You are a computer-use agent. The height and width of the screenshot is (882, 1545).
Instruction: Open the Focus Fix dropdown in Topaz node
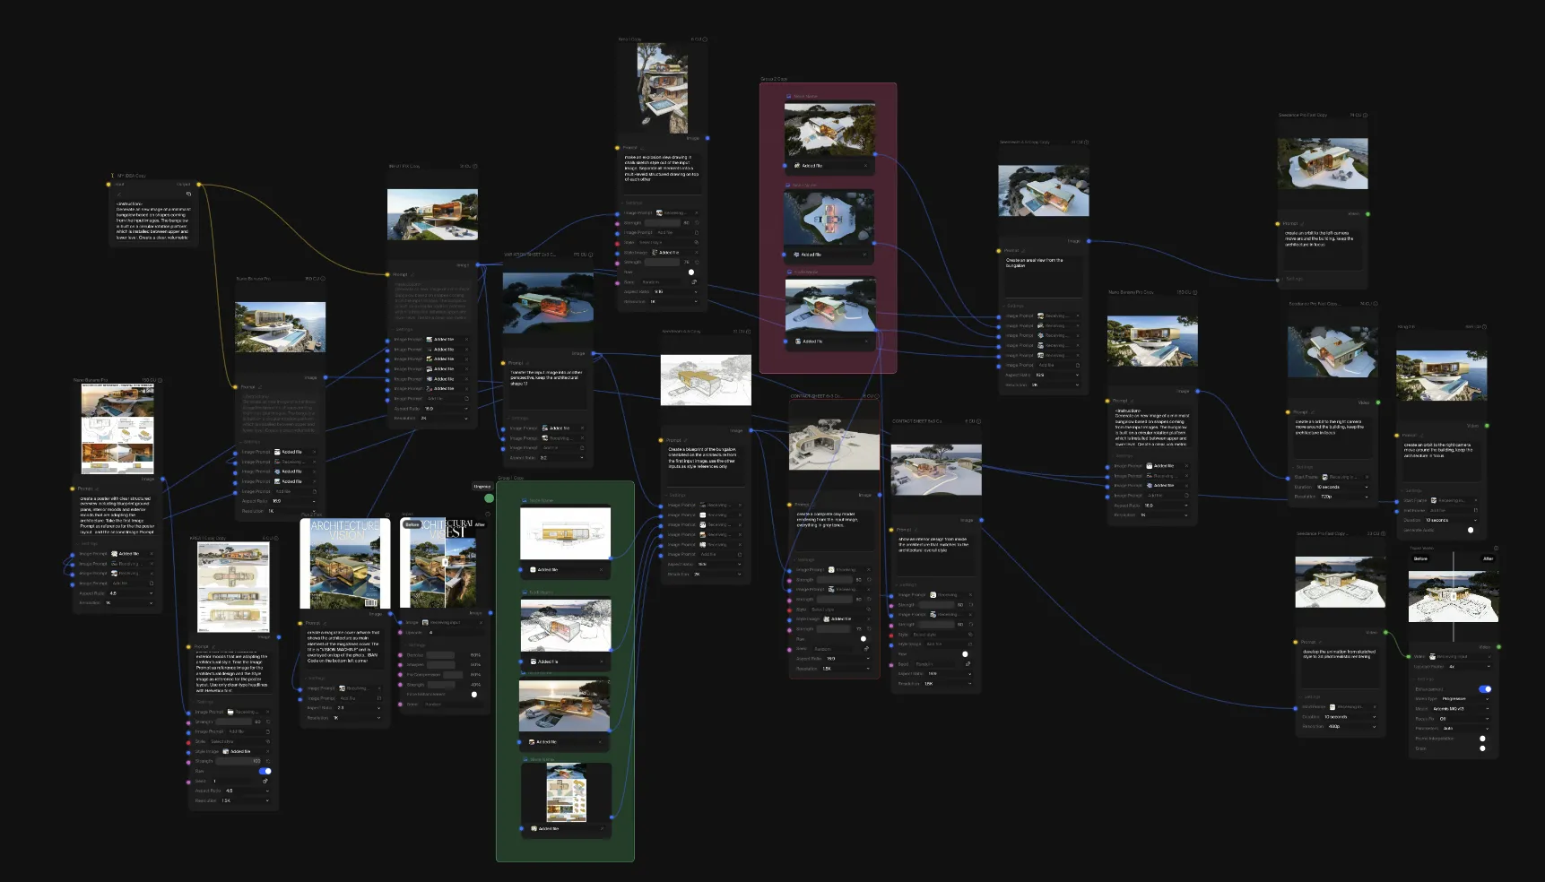click(1464, 719)
